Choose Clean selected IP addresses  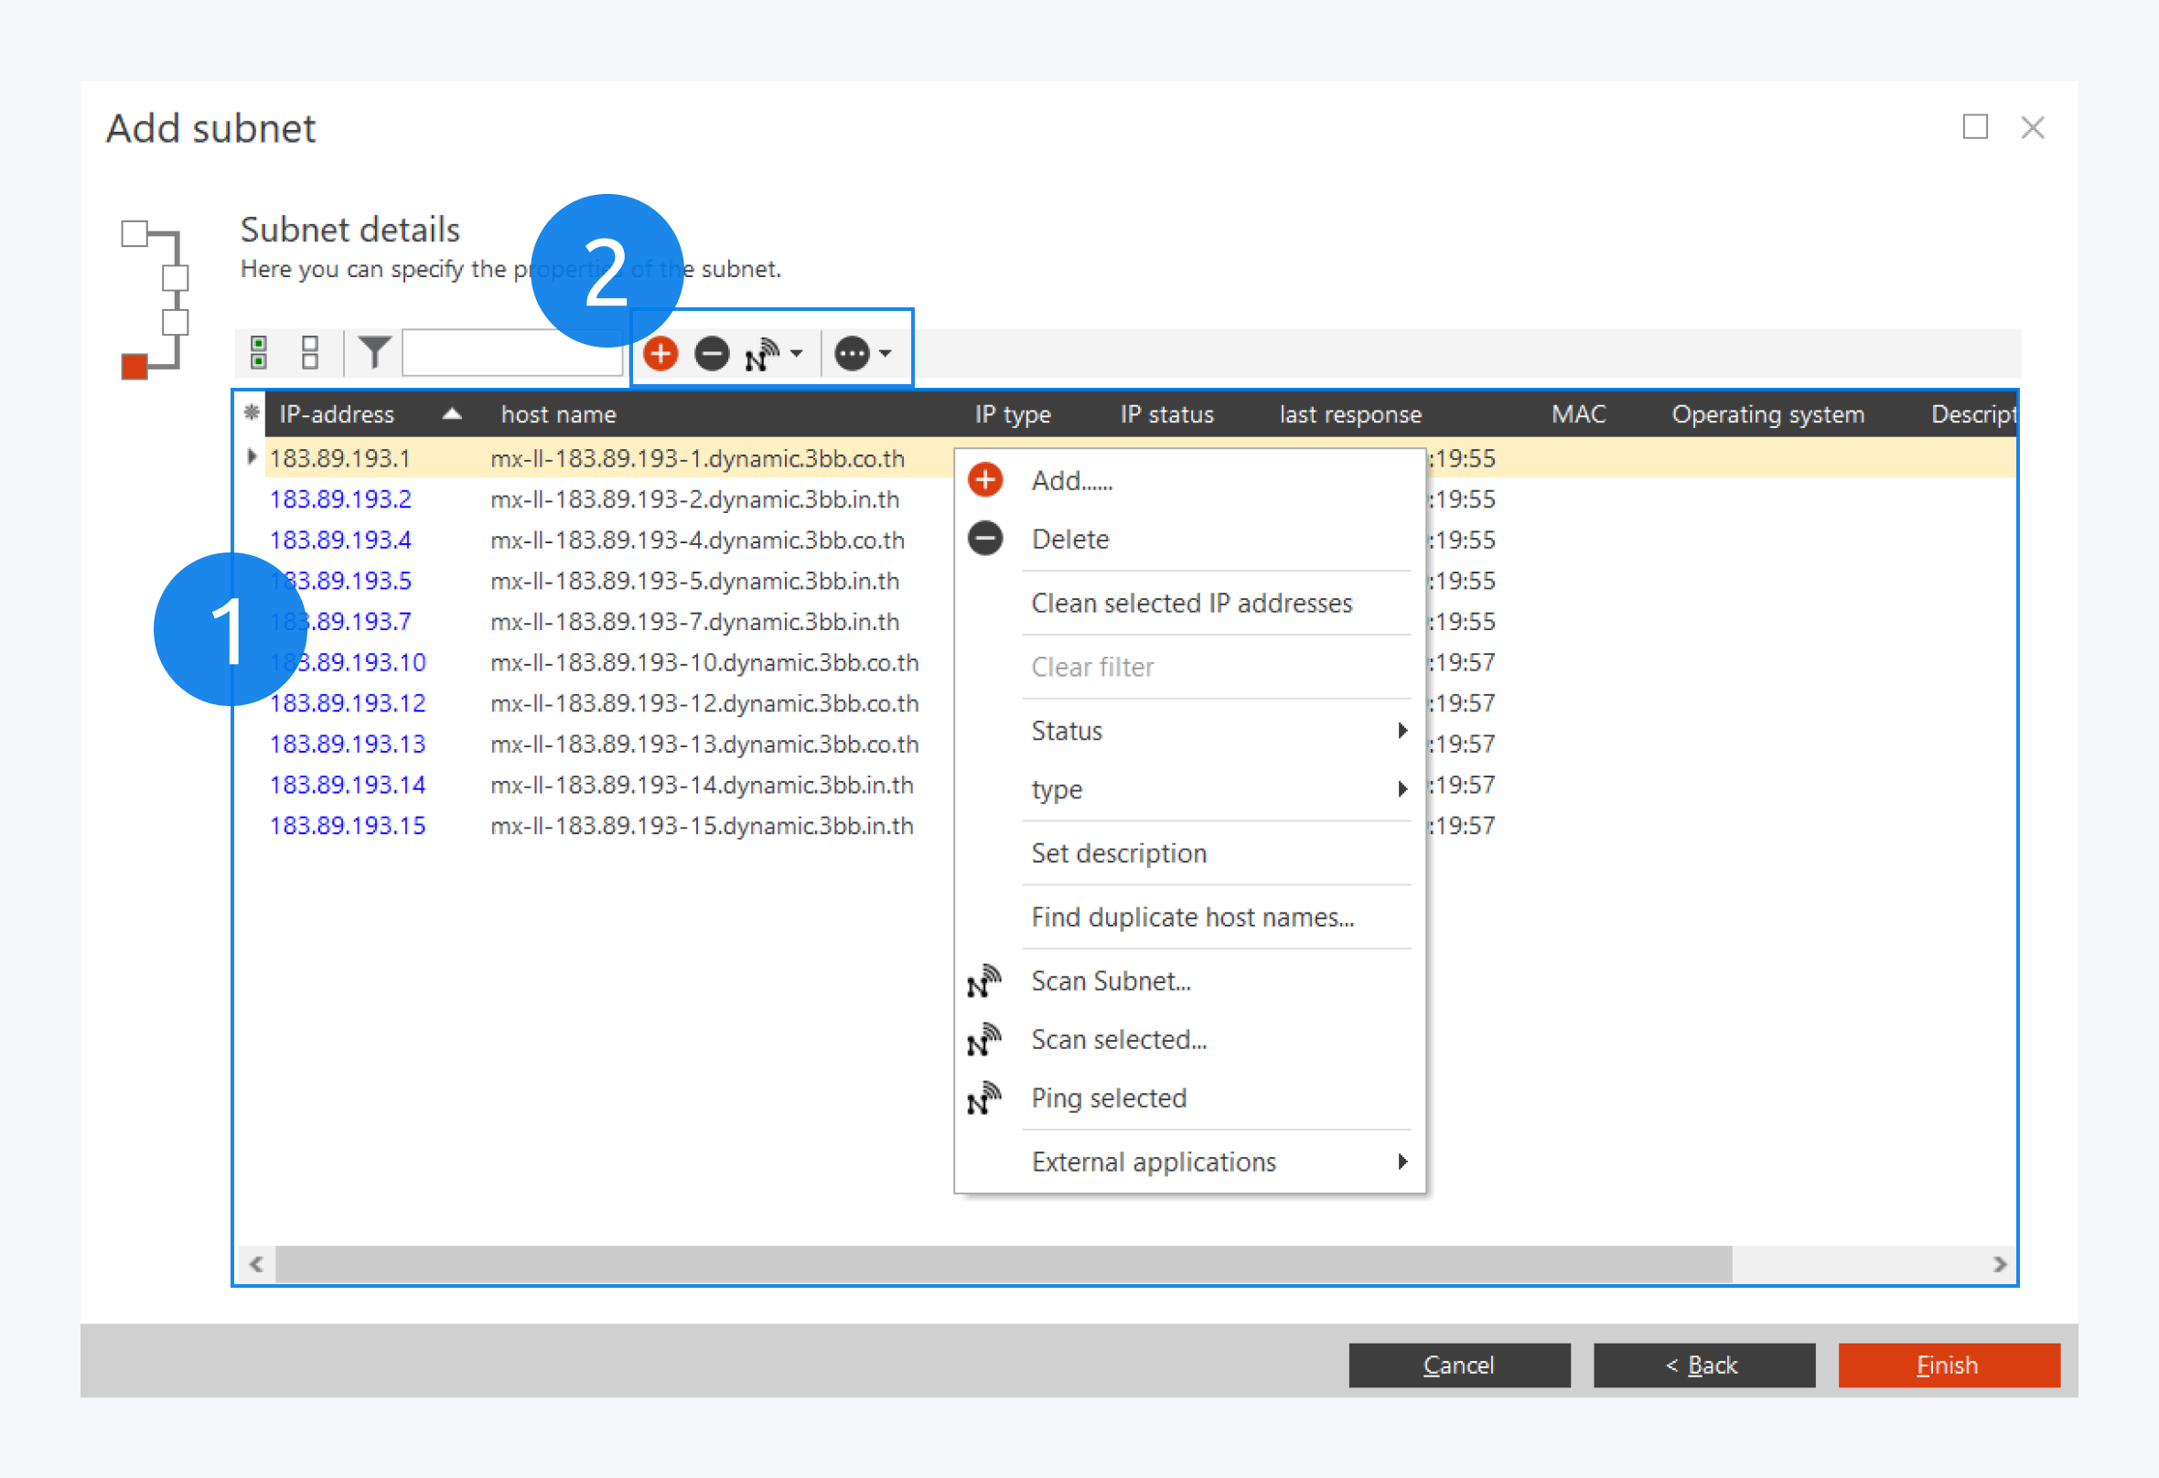pyautogui.click(x=1191, y=603)
